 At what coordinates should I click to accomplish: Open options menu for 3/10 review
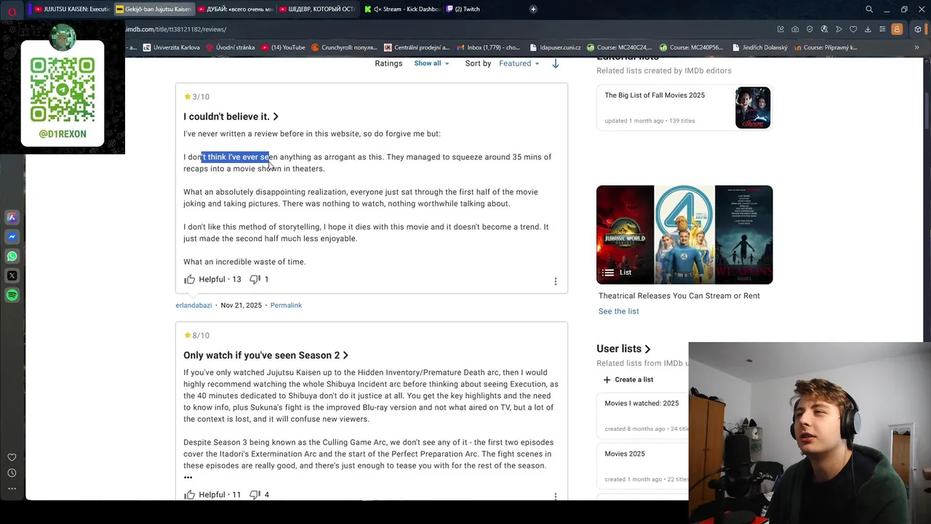coord(556,282)
